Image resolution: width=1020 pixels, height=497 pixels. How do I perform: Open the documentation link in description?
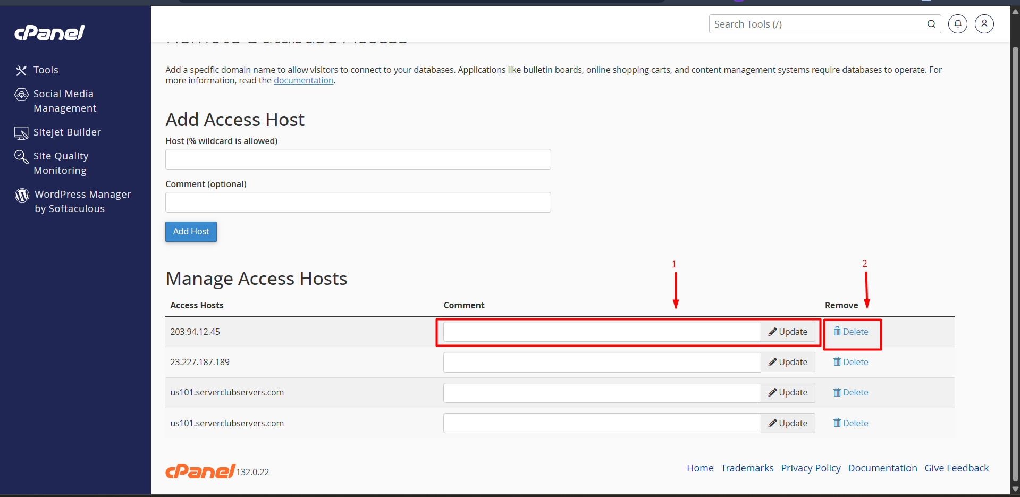(x=304, y=80)
